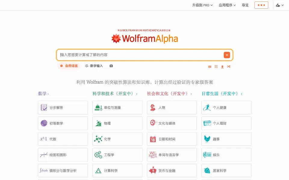Image resolution: width=289 pixels, height=180 pixels.
Task: Click the 工程学 gears icon
Action: coord(98,155)
